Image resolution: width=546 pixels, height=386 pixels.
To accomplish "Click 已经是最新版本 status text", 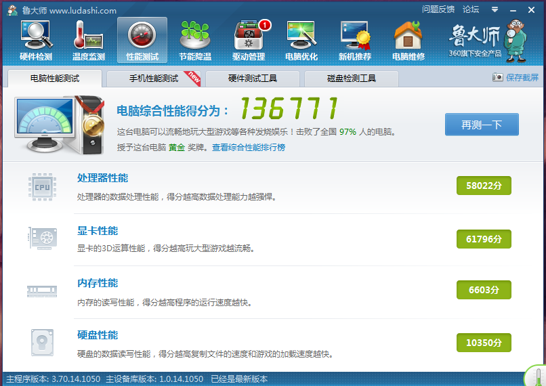I will pyautogui.click(x=239, y=379).
